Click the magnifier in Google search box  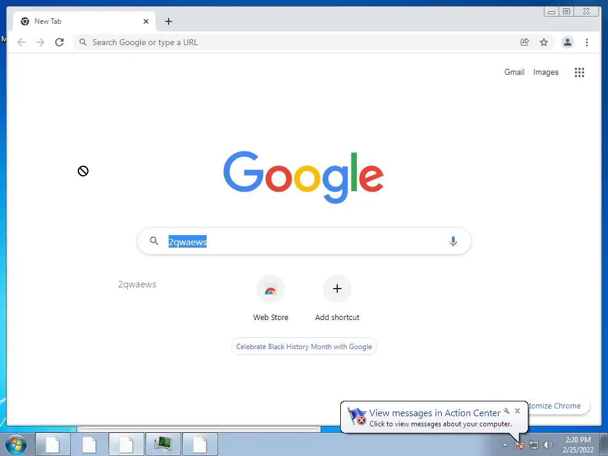click(154, 241)
